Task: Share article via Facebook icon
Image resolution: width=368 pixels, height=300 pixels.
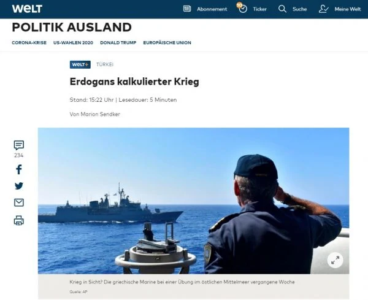Action: tap(19, 169)
